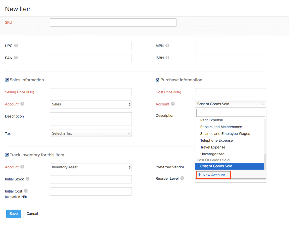Save the new item
This screenshot has height=230, width=289.
[x=13, y=214]
